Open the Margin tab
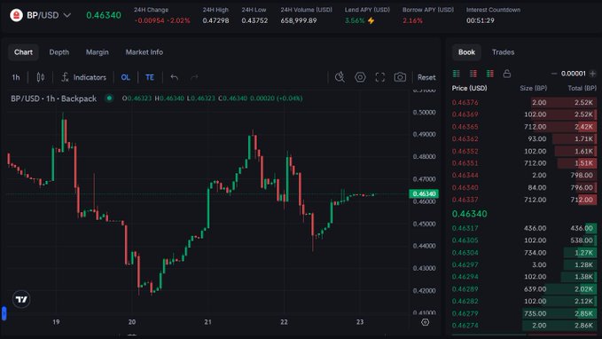602x339 pixels. click(x=98, y=52)
